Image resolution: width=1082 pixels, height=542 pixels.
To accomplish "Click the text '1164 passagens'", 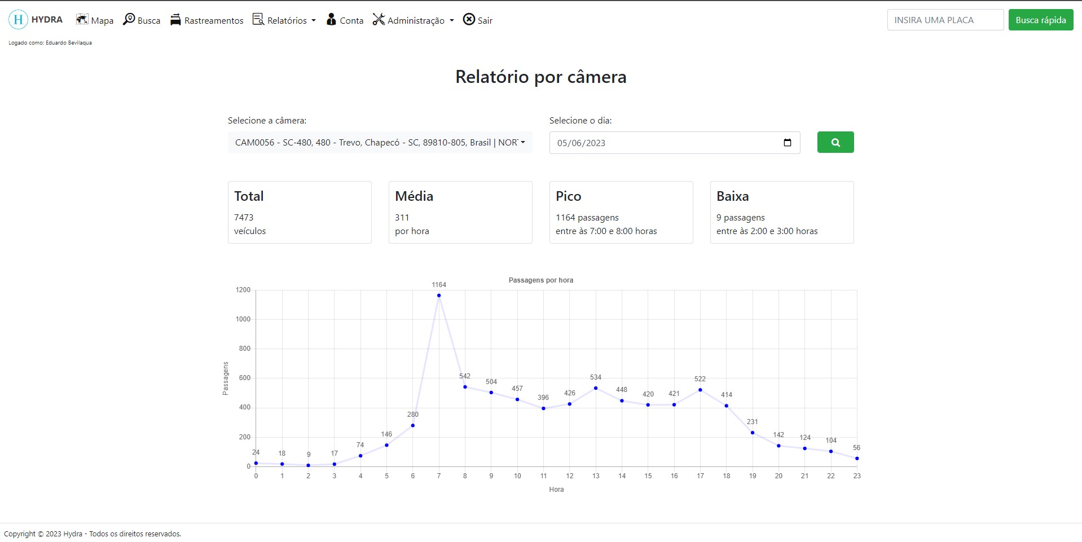I will click(587, 218).
